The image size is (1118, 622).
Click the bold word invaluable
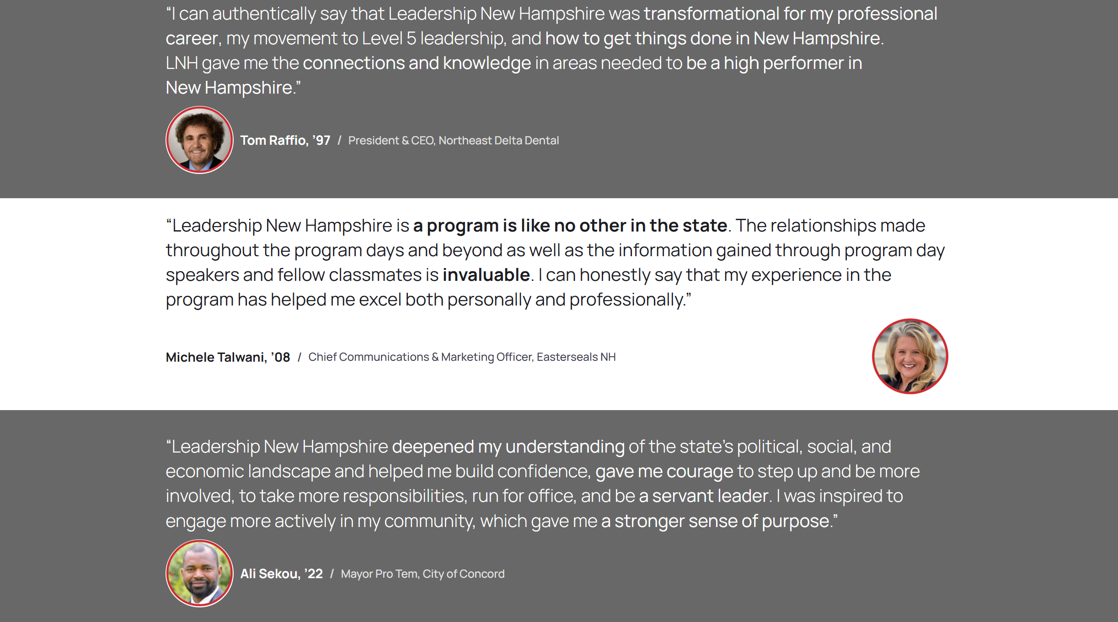486,275
